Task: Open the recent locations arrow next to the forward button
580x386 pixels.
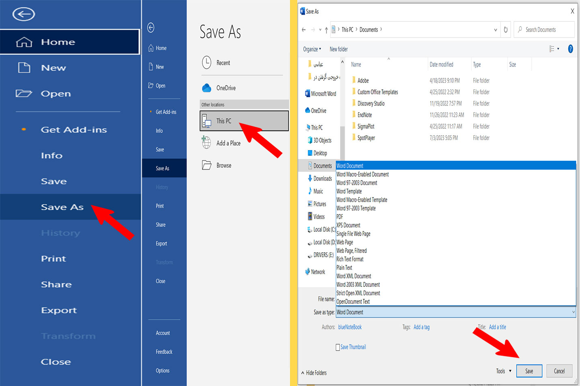Action: click(x=320, y=30)
